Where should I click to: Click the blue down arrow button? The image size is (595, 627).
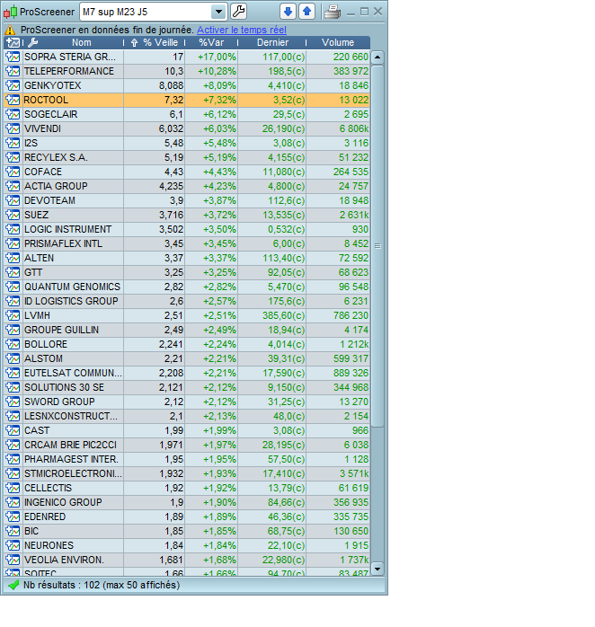coord(288,12)
